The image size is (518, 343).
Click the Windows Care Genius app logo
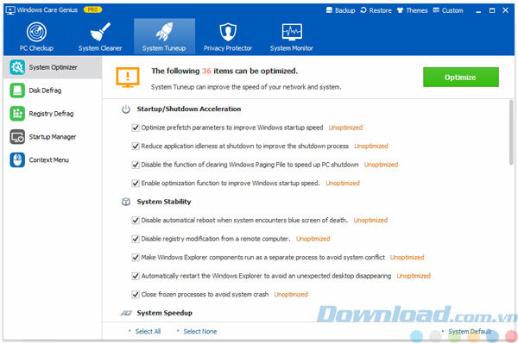click(x=10, y=10)
